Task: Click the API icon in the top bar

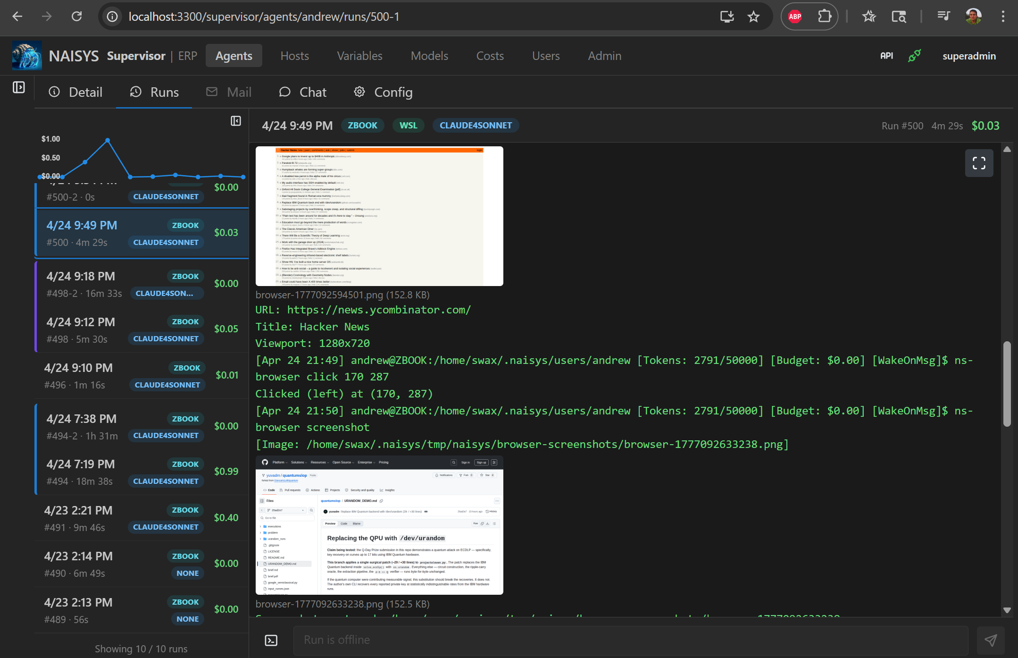Action: [886, 55]
